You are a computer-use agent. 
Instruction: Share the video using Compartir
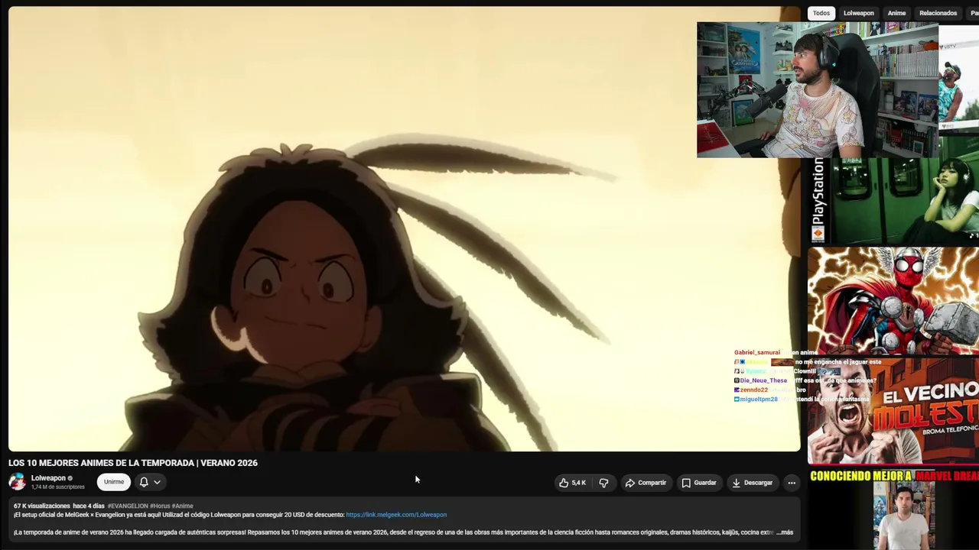(646, 483)
